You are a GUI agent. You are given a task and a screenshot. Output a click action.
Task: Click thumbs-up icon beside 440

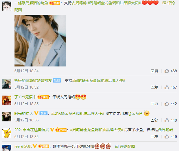(167, 120)
